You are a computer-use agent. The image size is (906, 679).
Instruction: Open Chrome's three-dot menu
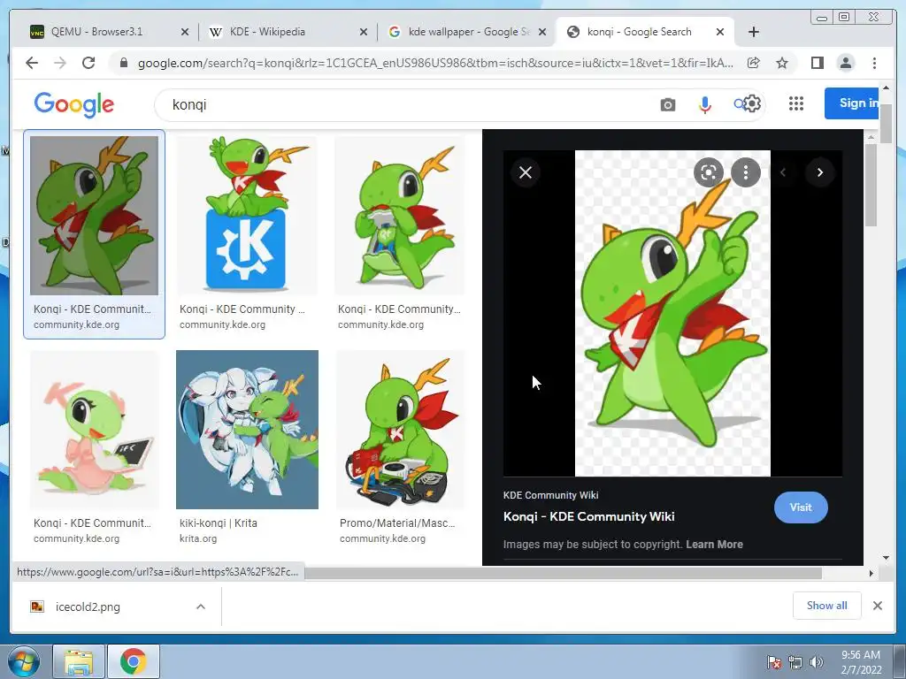[874, 63]
